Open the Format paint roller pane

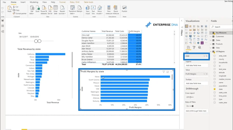(194, 47)
